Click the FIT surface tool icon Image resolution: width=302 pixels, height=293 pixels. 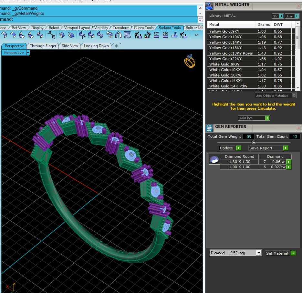point(156,35)
